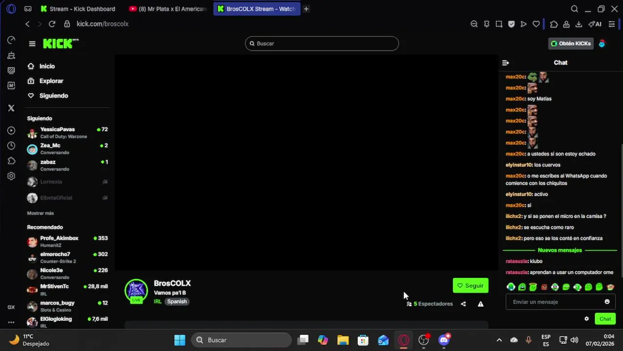
Task: Click 5 Espectadores viewer count
Action: click(430, 304)
